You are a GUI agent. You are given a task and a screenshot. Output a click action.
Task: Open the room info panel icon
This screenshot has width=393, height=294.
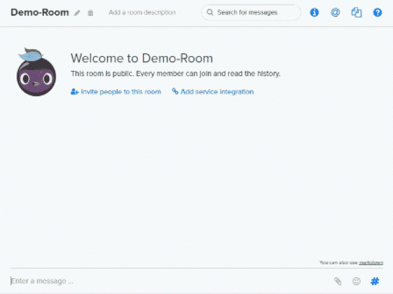[x=315, y=12]
